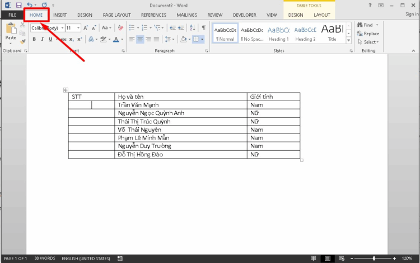The image size is (420, 263).
Task: Click the table move handle
Action: (x=66, y=90)
